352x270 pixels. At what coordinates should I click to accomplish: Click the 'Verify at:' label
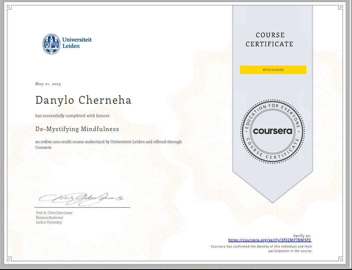[x=302, y=236]
